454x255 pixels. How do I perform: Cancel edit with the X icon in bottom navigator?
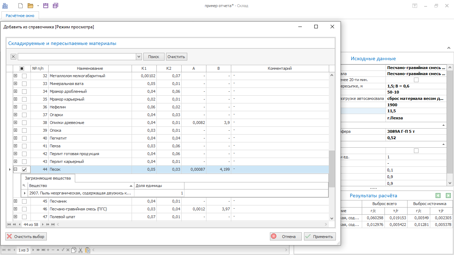point(68,250)
